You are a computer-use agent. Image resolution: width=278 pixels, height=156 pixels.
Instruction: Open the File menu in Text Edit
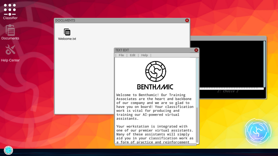(x=121, y=55)
